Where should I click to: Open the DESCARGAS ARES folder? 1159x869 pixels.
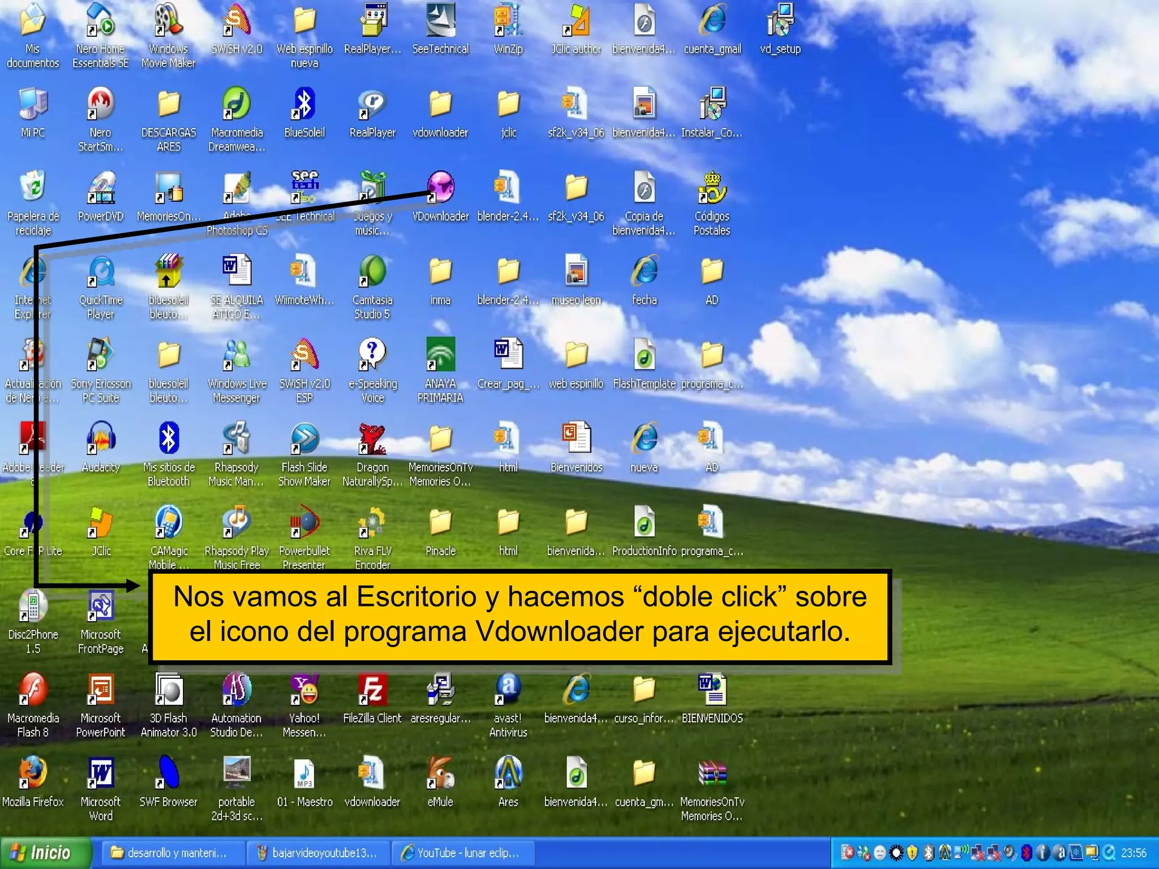(169, 103)
